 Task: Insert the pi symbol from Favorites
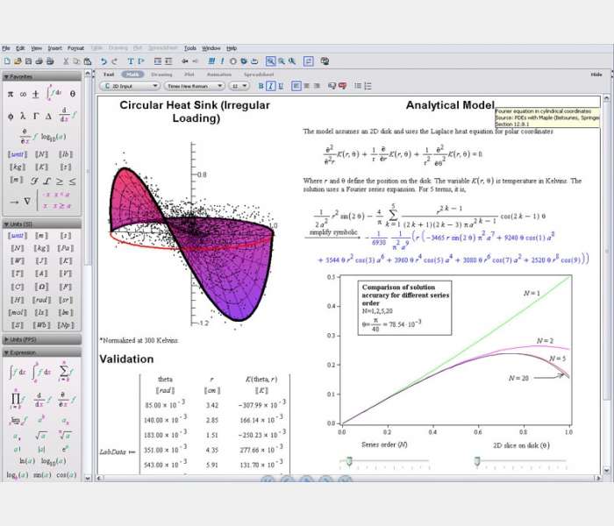pyautogui.click(x=11, y=93)
